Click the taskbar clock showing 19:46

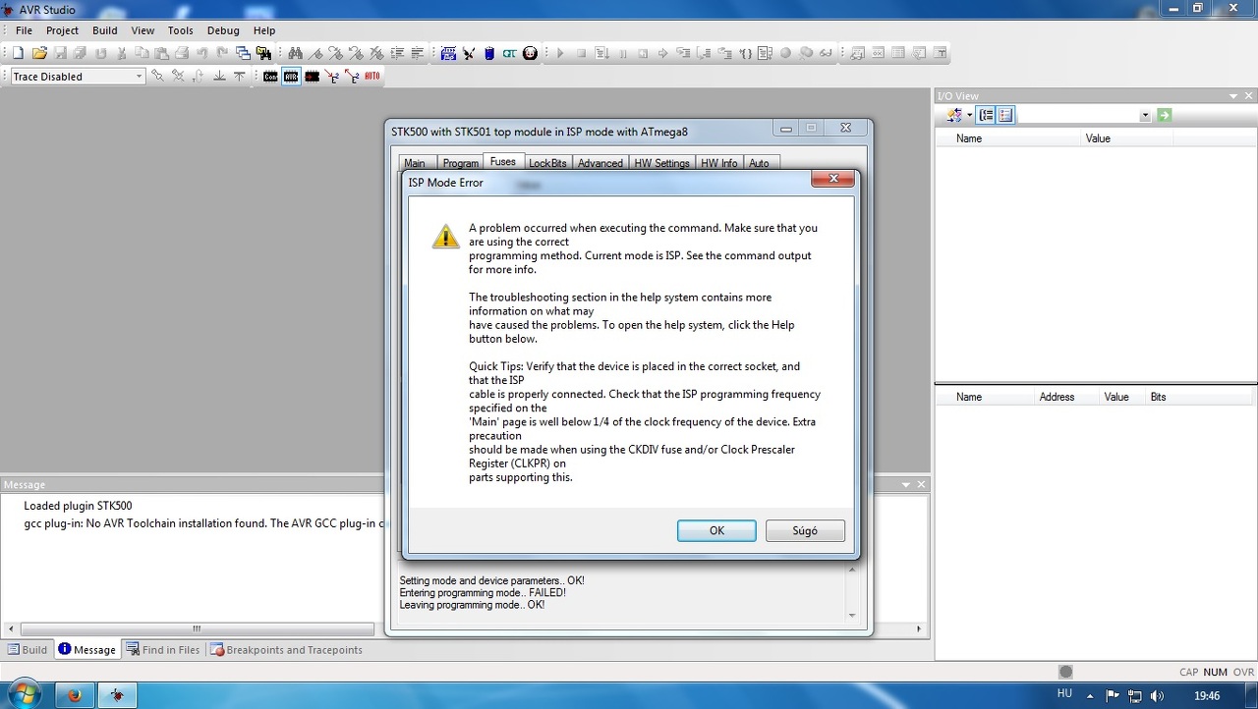click(x=1207, y=696)
